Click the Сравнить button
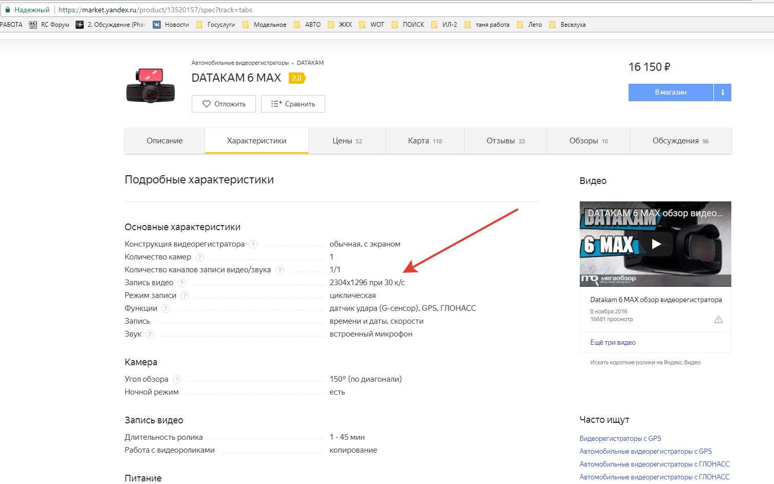Screen dimensions: 774x484 click(x=293, y=104)
